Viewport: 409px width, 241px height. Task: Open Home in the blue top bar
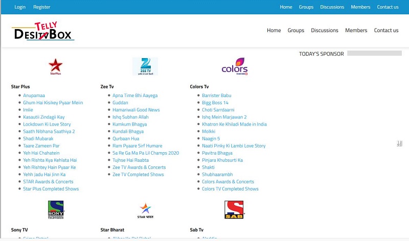286,7
